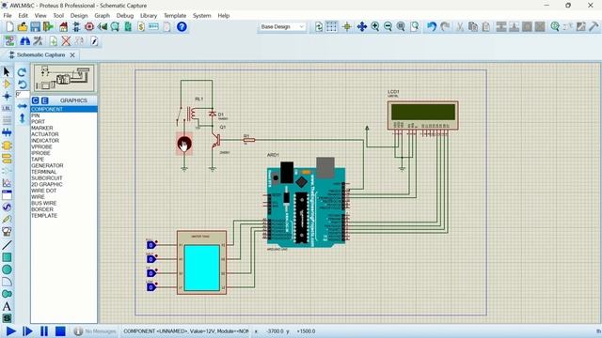
Task: Select the 2D text A tool
Action: (7, 306)
